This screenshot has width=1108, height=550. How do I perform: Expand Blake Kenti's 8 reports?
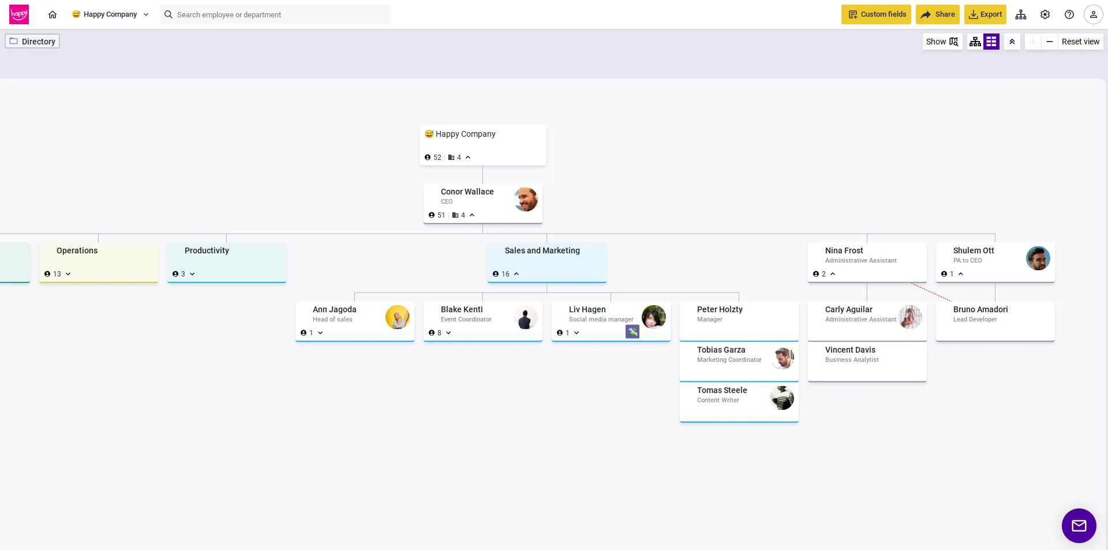tap(448, 333)
